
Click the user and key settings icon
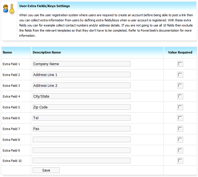[9, 9]
